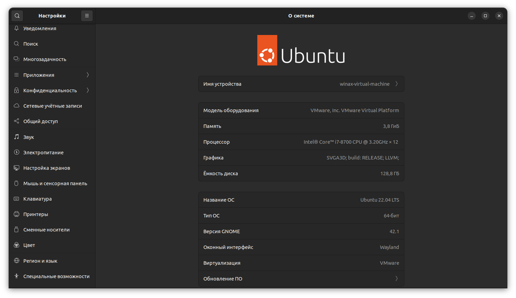Select Клавиатура in the sidebar
The height and width of the screenshot is (298, 516).
point(52,199)
